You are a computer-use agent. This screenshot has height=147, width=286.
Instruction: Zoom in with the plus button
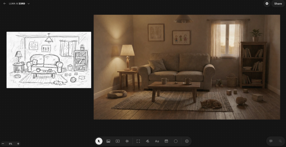pyautogui.click(x=18, y=144)
